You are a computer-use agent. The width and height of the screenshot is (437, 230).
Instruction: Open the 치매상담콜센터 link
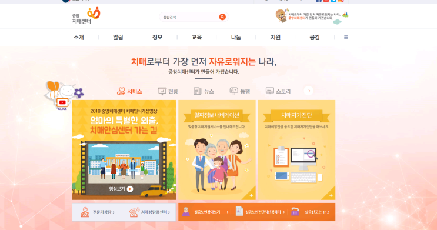pyautogui.click(x=150, y=212)
